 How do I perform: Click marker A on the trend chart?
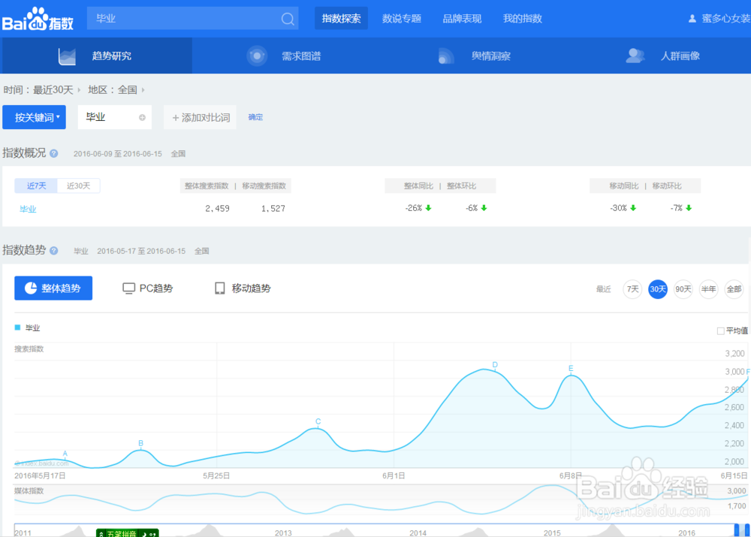(x=65, y=453)
